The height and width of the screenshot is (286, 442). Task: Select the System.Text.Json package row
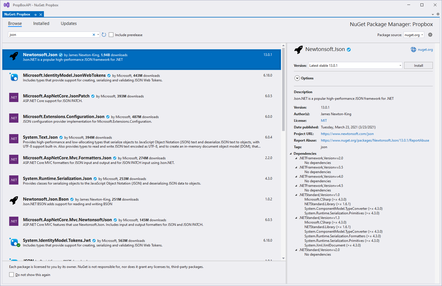pyautogui.click(x=141, y=142)
